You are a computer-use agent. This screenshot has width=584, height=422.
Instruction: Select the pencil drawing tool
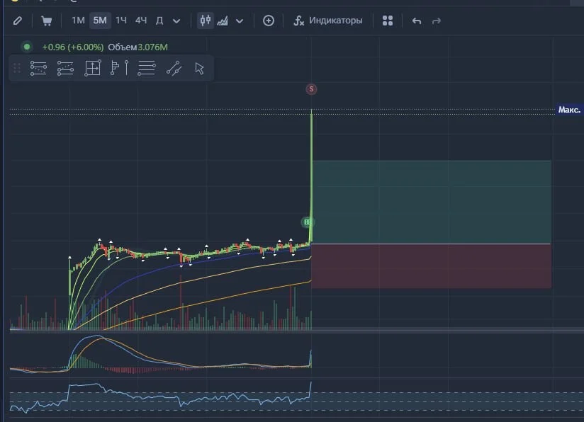point(18,21)
